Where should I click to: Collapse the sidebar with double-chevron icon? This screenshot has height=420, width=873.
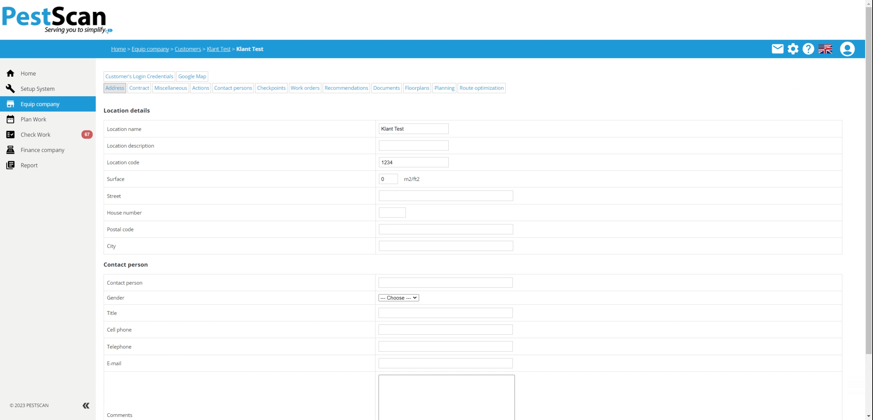[x=86, y=405]
